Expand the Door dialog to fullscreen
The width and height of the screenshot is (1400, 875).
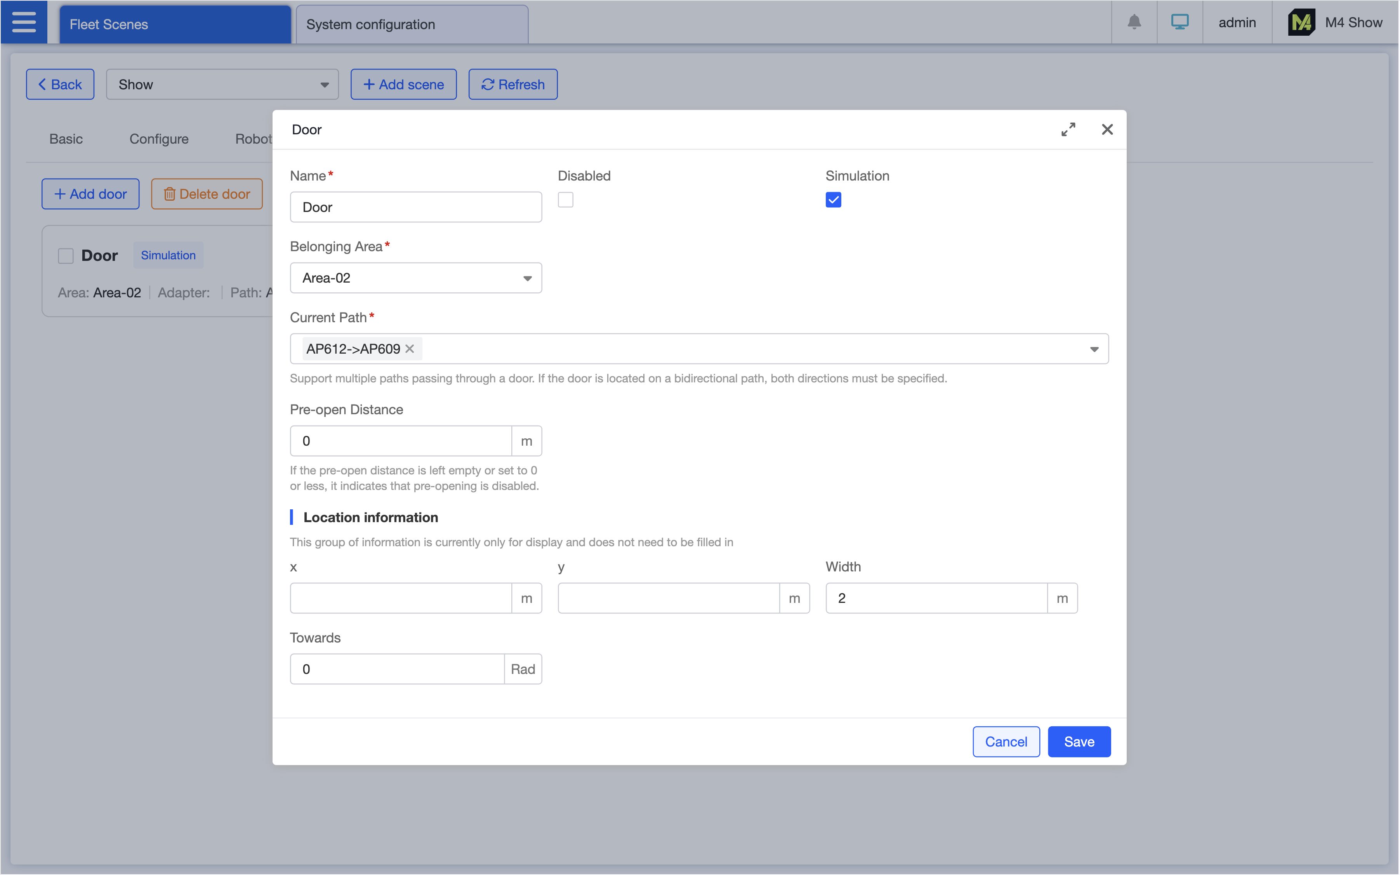(1068, 130)
